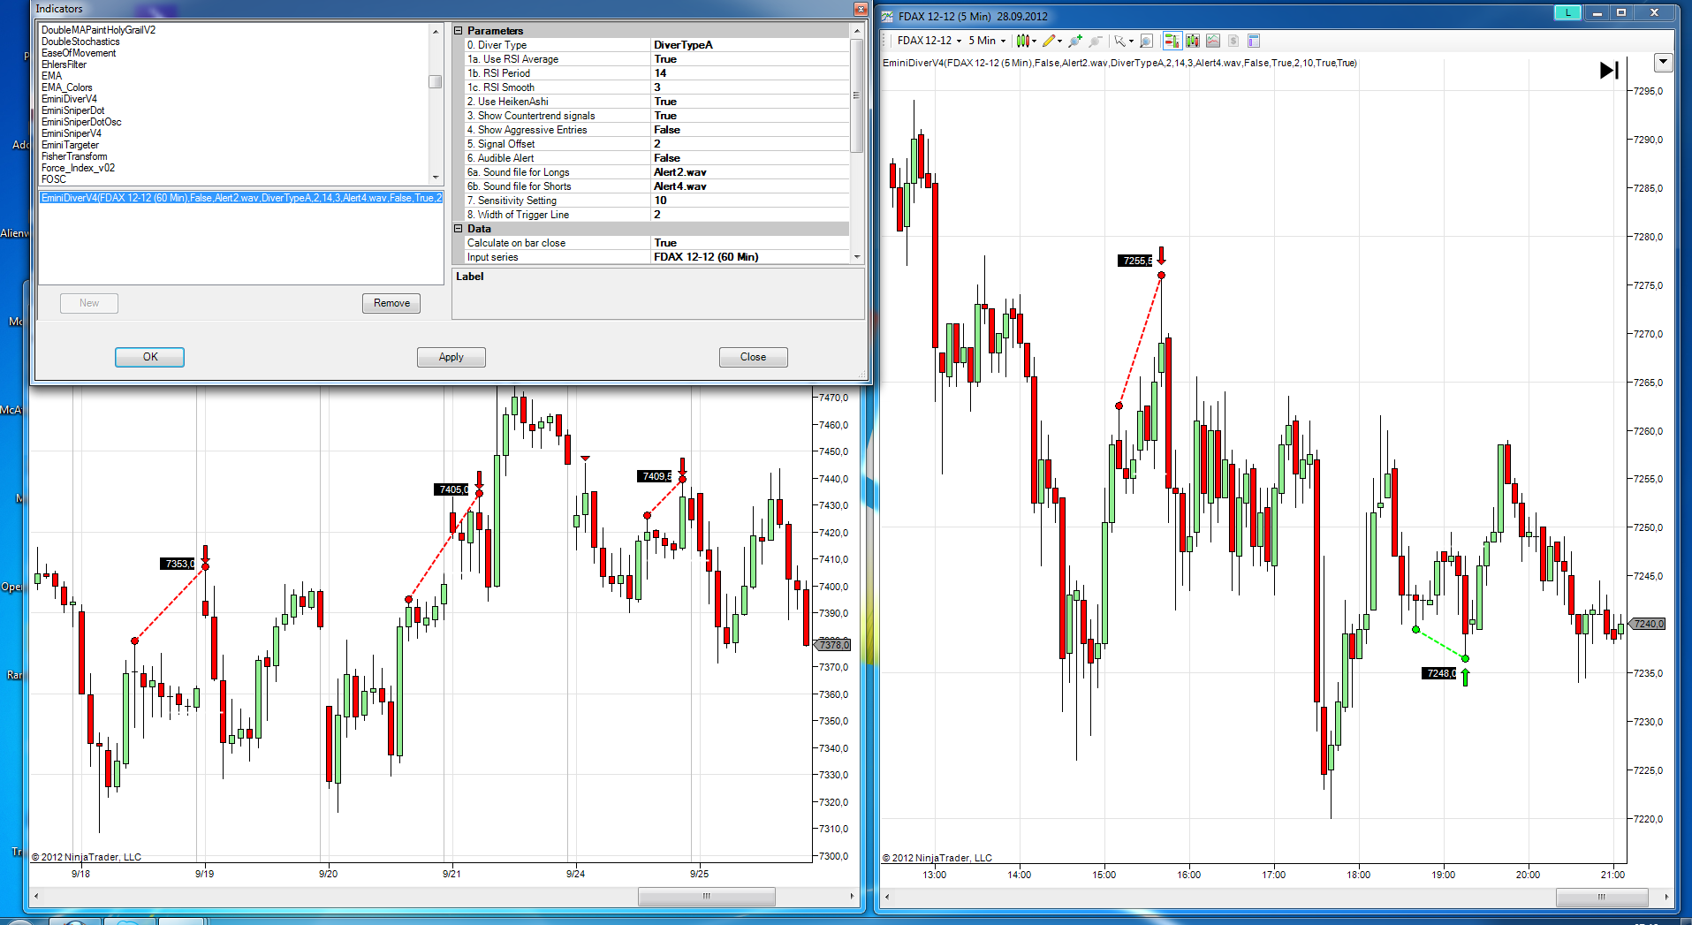Select EminiSniperDotOsc in the indicator list

pyautogui.click(x=81, y=122)
